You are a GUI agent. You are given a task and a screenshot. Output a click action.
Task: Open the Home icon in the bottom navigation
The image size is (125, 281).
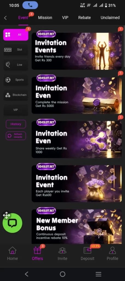[12, 250]
